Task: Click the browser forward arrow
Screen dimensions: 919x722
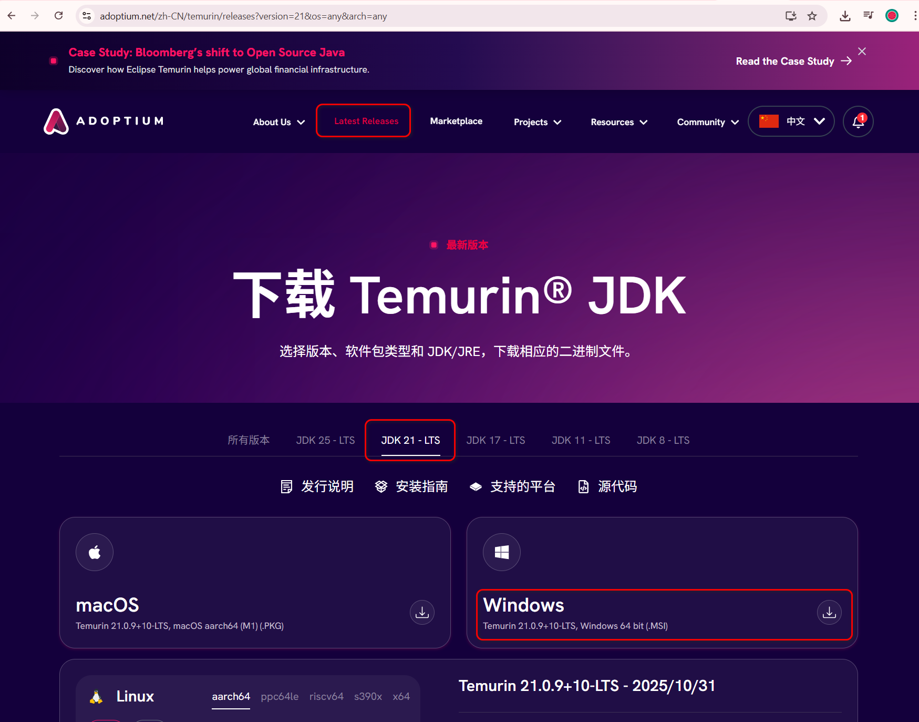Action: [x=35, y=16]
